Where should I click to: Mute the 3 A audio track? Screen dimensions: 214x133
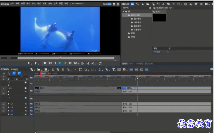pos(25,111)
